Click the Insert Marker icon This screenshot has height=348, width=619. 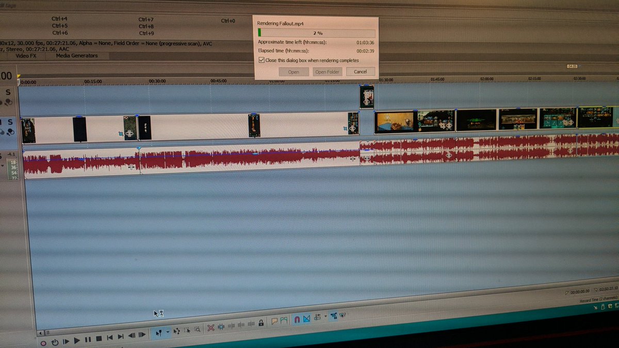pos(274,321)
